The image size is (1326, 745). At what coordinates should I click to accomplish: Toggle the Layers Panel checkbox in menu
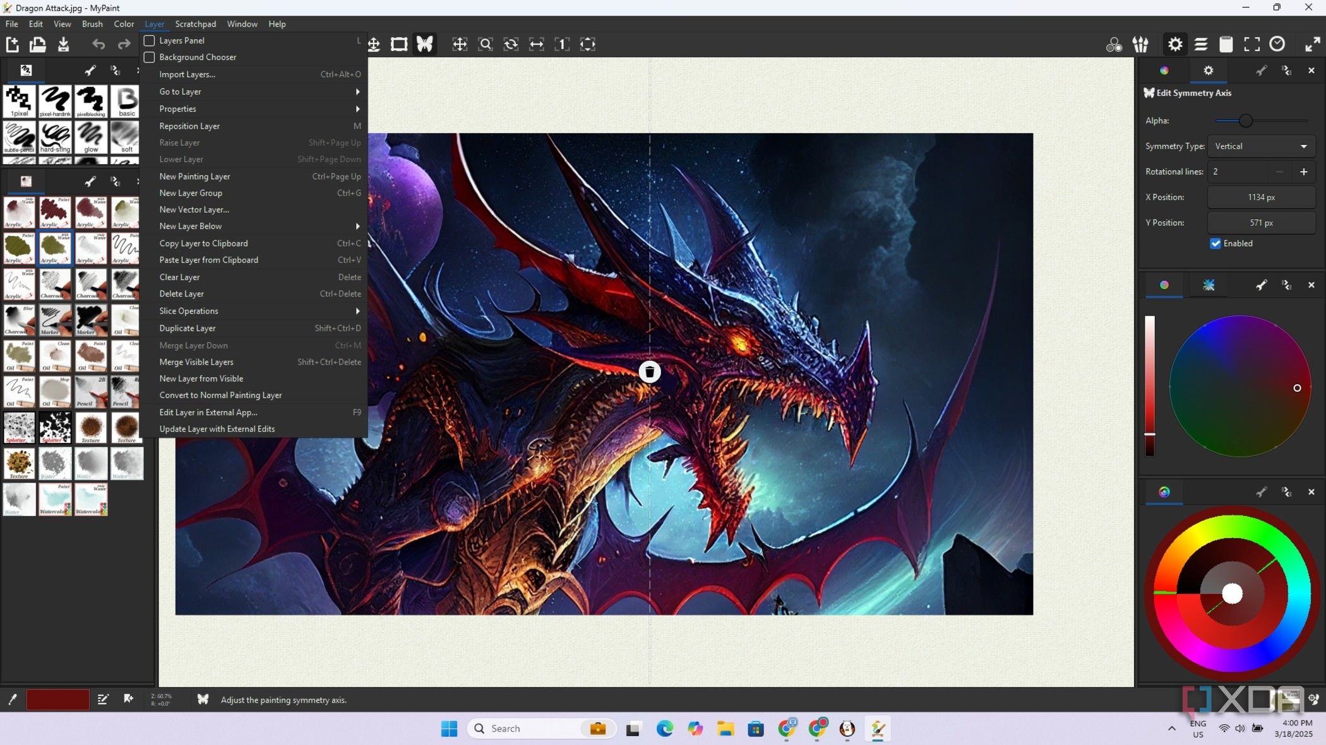pyautogui.click(x=150, y=40)
